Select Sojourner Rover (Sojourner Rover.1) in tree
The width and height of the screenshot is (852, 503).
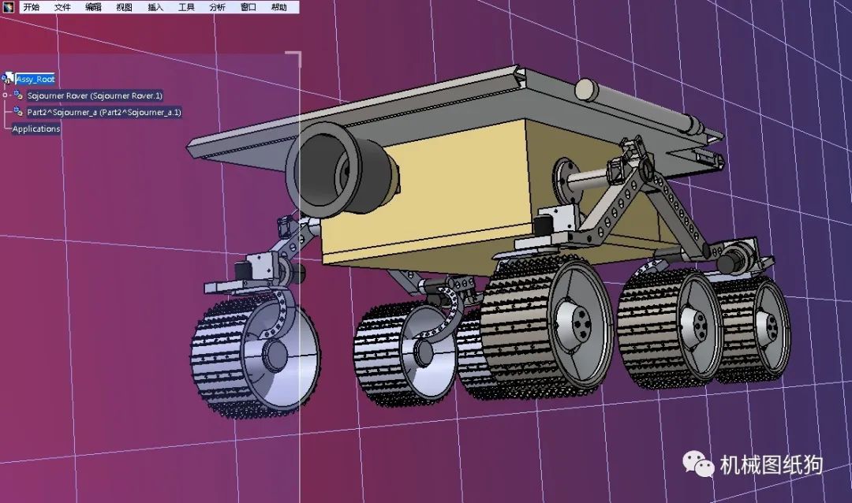95,95
